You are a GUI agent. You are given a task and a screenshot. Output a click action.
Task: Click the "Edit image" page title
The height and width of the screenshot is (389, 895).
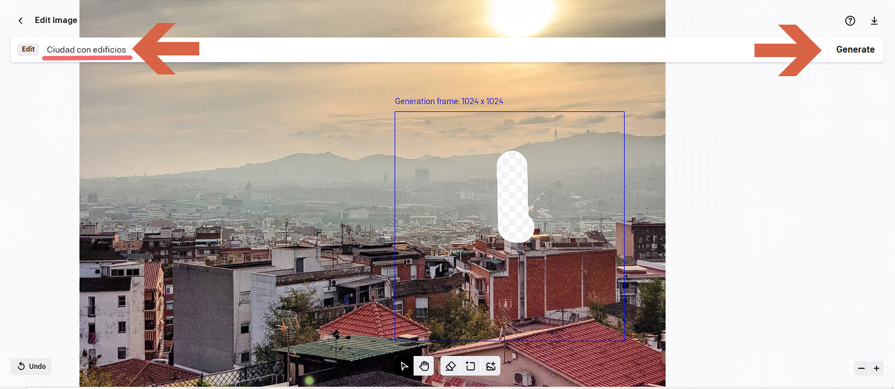[x=56, y=20]
